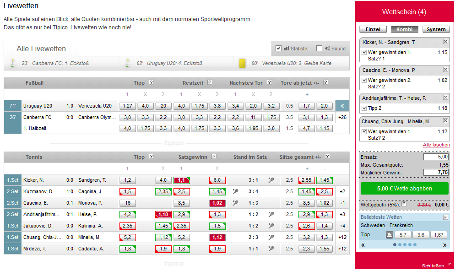Click the Einsatz stake input field
The height and width of the screenshot is (271, 455).
coord(436,157)
